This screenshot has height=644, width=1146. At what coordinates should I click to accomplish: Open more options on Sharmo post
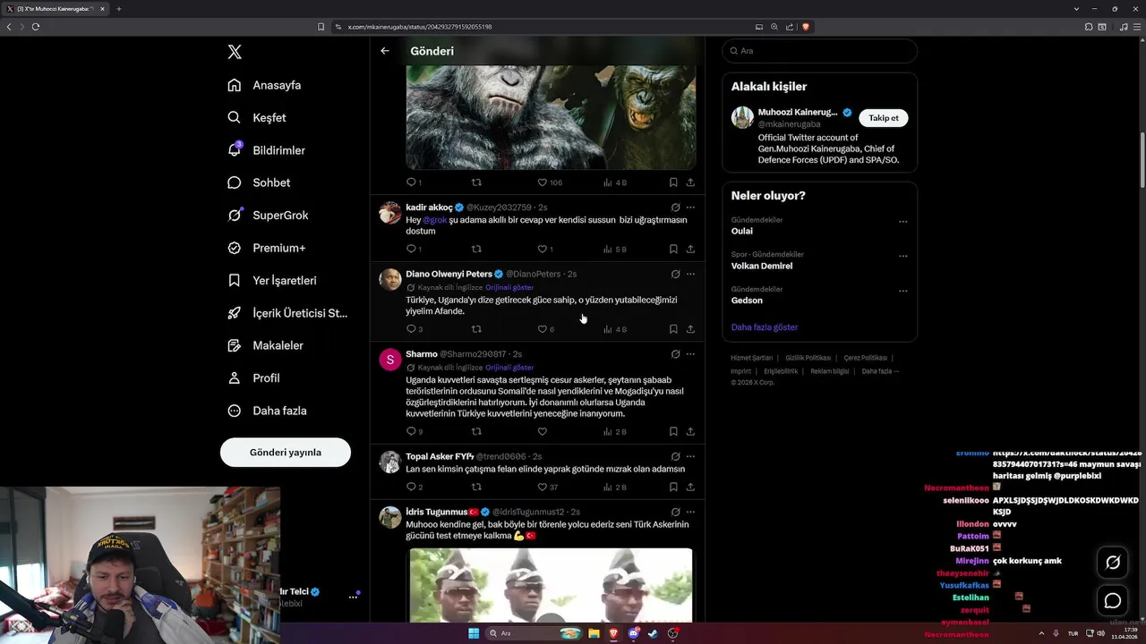690,354
